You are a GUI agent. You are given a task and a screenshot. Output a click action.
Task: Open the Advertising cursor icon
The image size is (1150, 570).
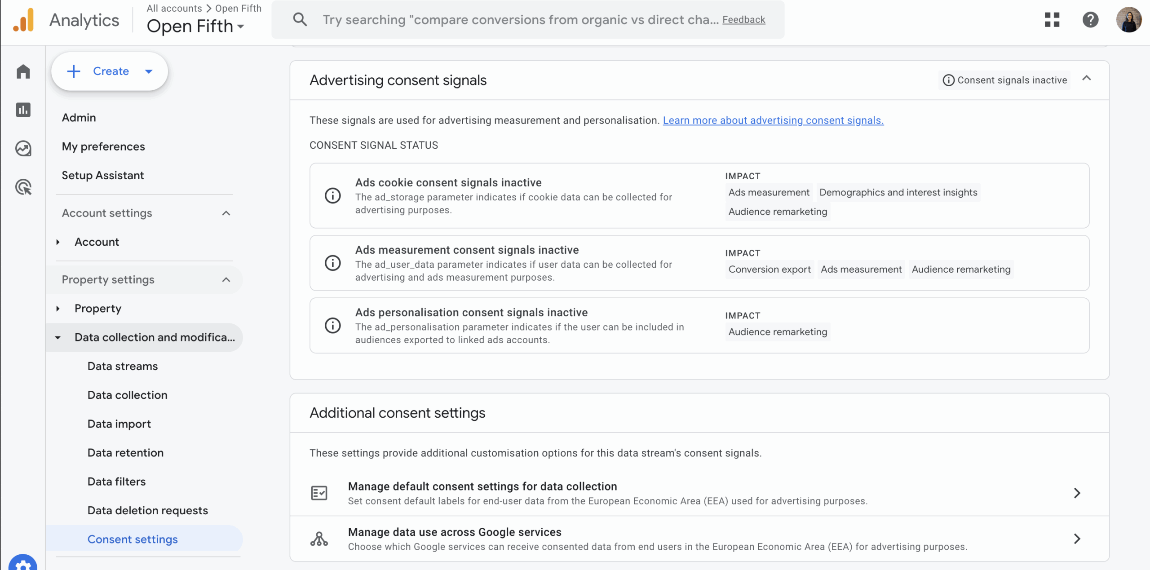(23, 187)
